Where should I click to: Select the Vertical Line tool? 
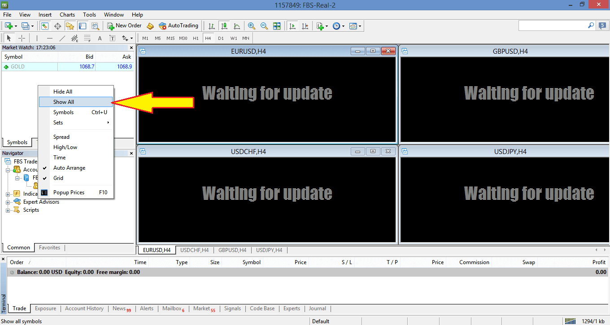coord(37,38)
